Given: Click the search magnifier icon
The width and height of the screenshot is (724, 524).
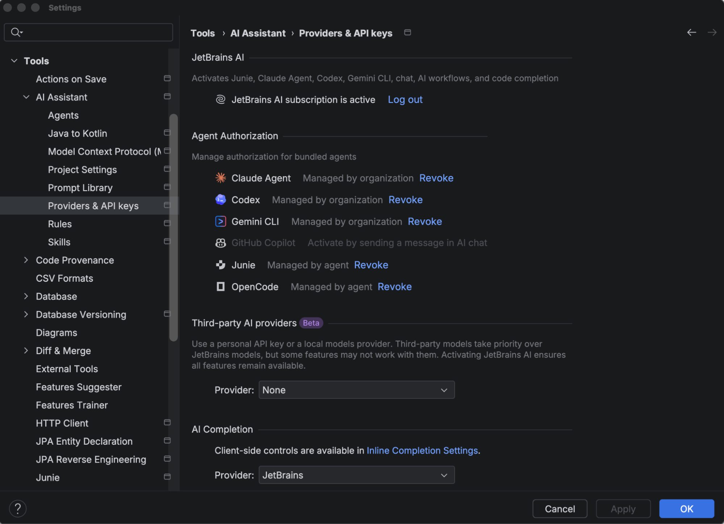Looking at the screenshot, I should pos(16,32).
